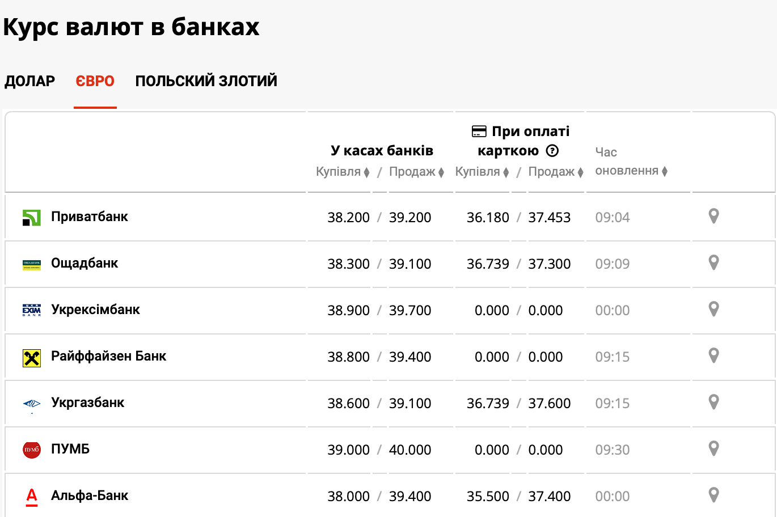
Task: Sort by card payment Продаж rate
Action: pyautogui.click(x=556, y=172)
